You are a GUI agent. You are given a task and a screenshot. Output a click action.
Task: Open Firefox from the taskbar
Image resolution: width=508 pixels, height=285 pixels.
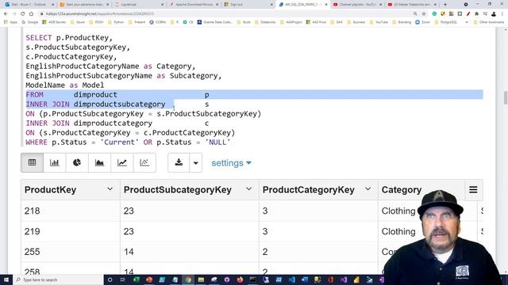(x=240, y=279)
